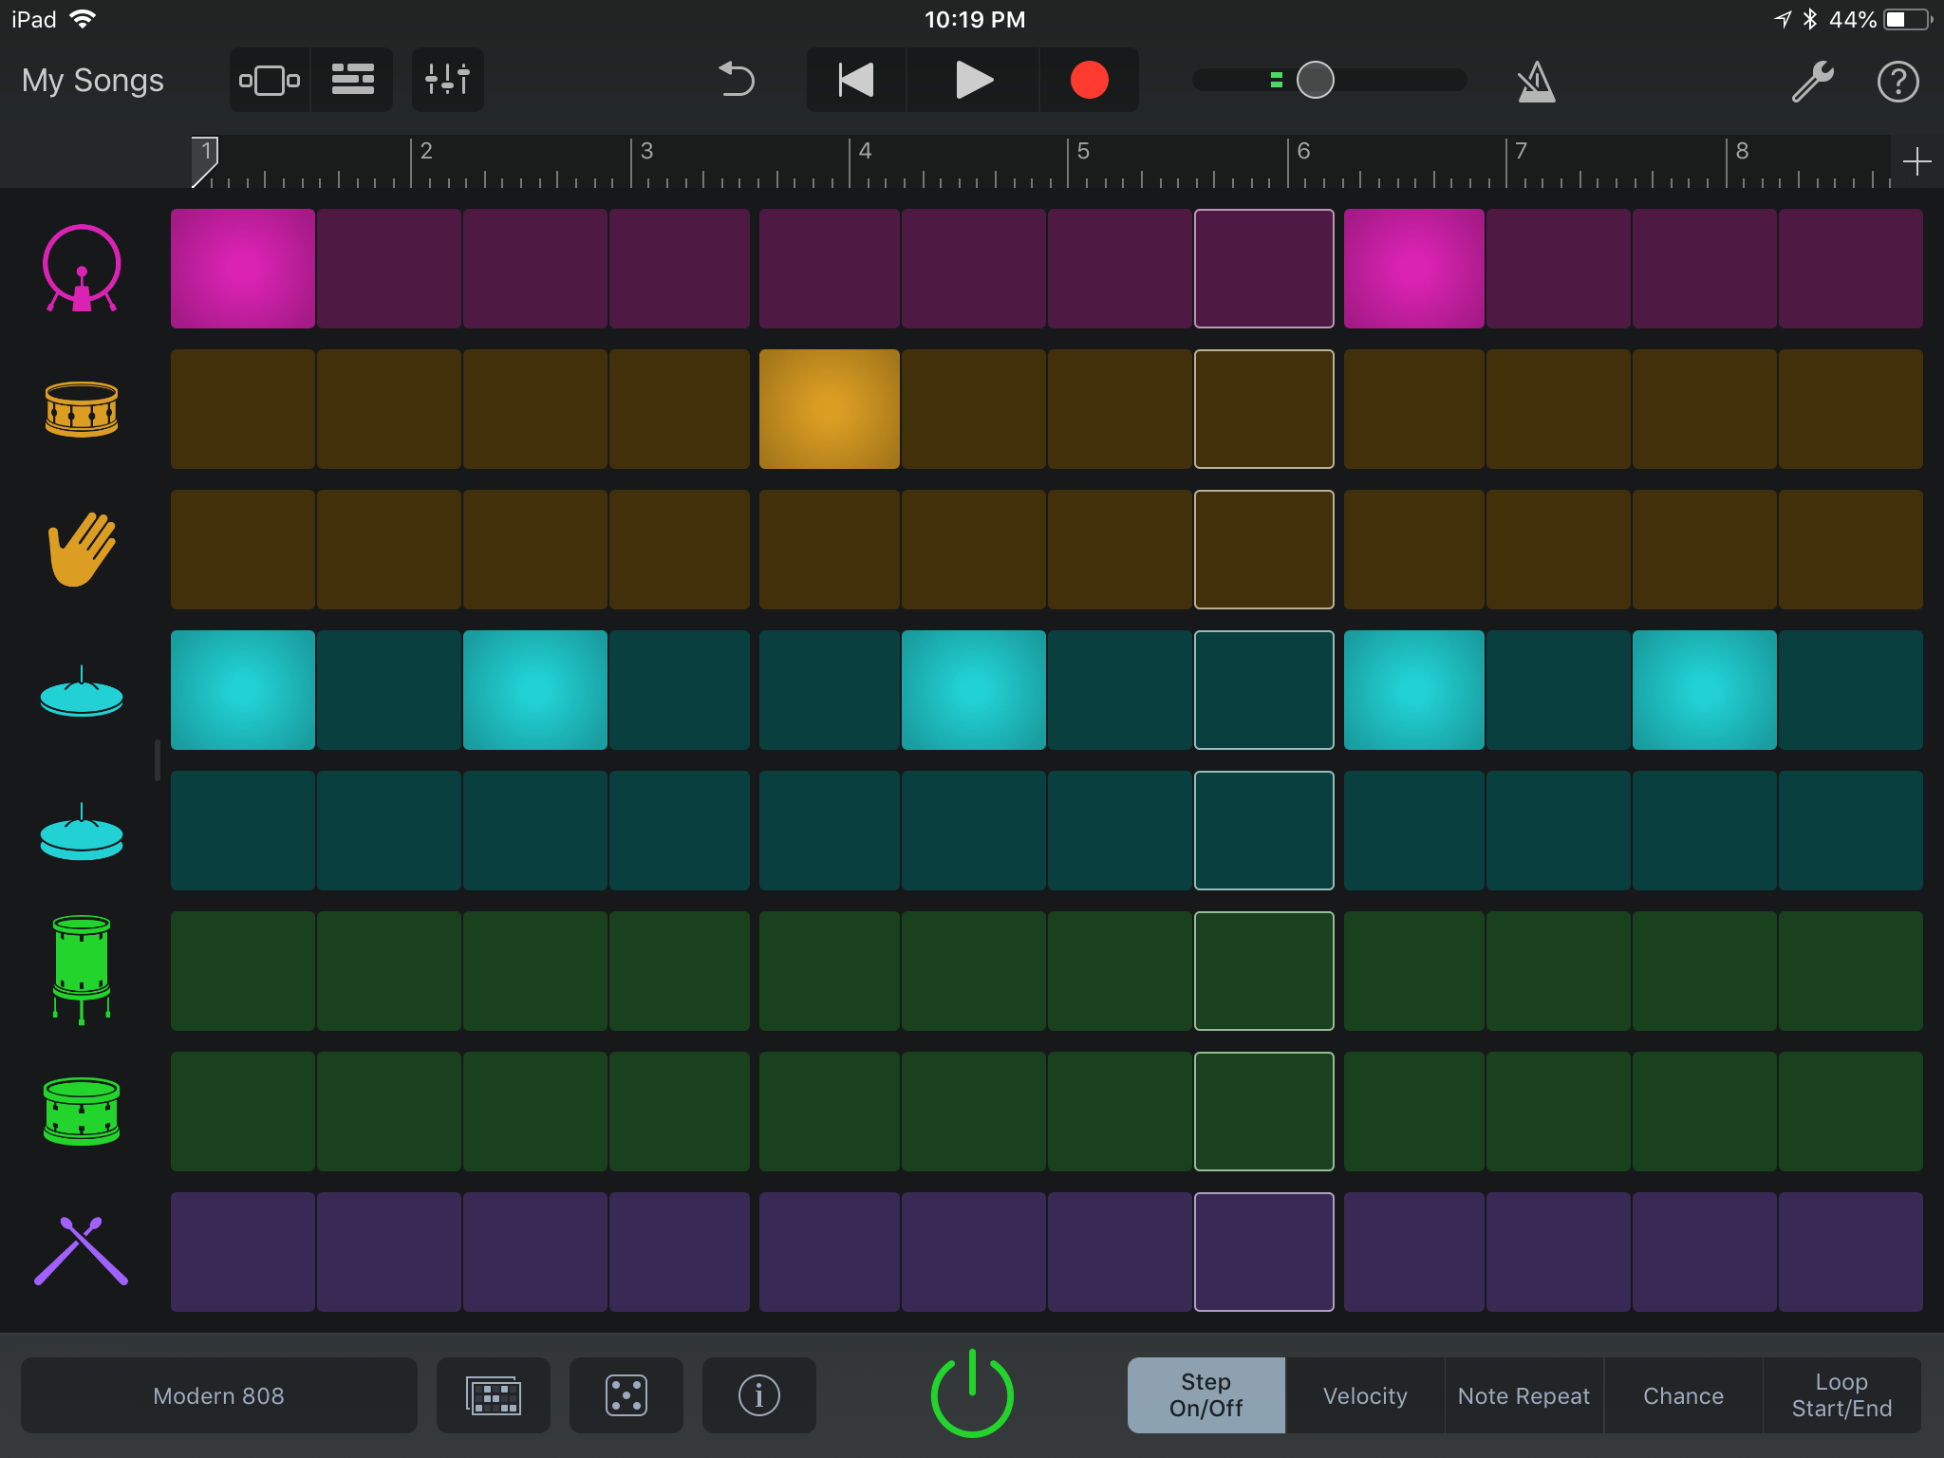Viewport: 1944px width, 1458px height.
Task: Enable open hi-hat row step one
Action: point(243,831)
